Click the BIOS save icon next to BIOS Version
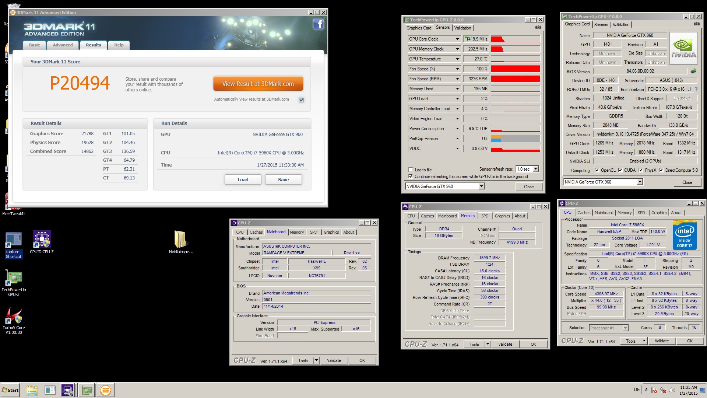This screenshot has height=398, width=707. click(x=693, y=71)
